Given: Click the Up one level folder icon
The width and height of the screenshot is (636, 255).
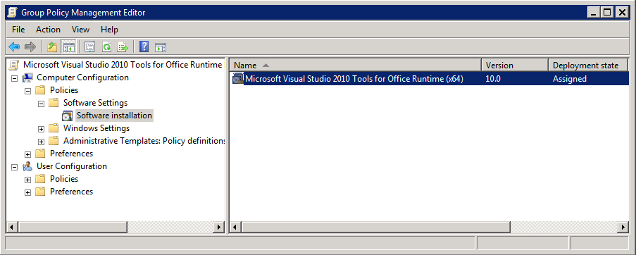Looking at the screenshot, I should click(52, 47).
